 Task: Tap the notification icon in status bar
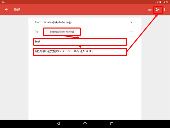3,2
